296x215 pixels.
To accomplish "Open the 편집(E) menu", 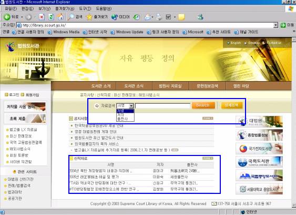I will [27, 8].
